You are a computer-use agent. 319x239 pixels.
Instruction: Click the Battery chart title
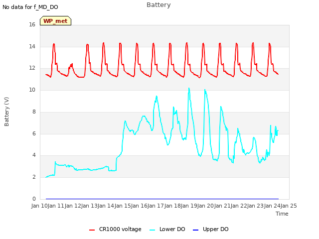[159, 5]
